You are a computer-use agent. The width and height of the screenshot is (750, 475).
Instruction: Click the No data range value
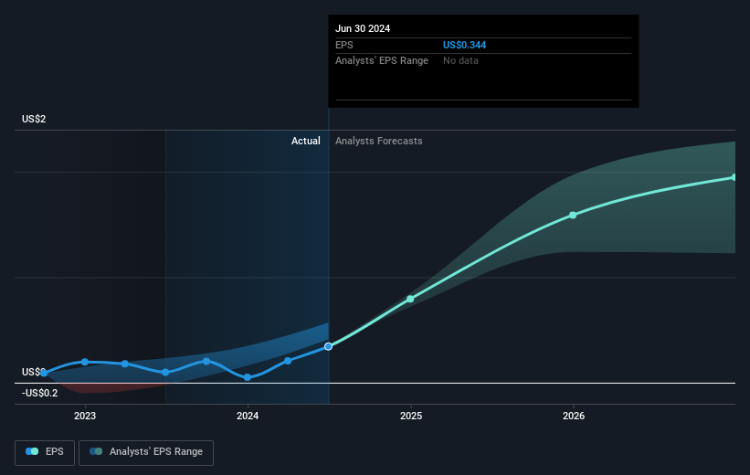point(460,61)
